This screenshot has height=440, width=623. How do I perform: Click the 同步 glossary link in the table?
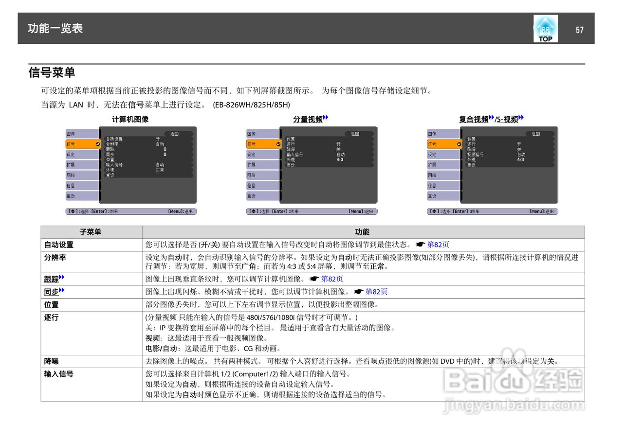[51, 292]
